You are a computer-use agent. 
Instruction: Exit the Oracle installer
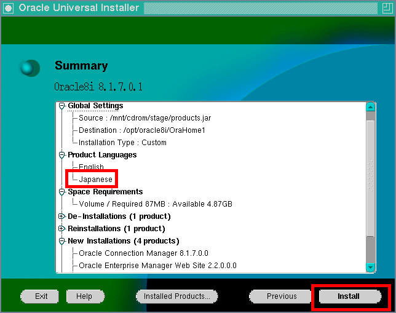coord(40,296)
